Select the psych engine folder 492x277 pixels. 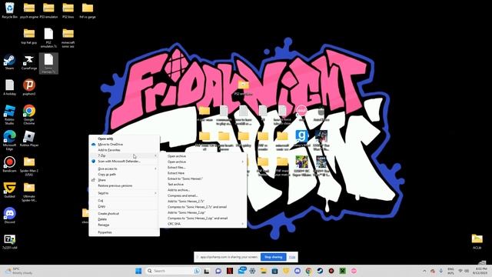click(29, 10)
